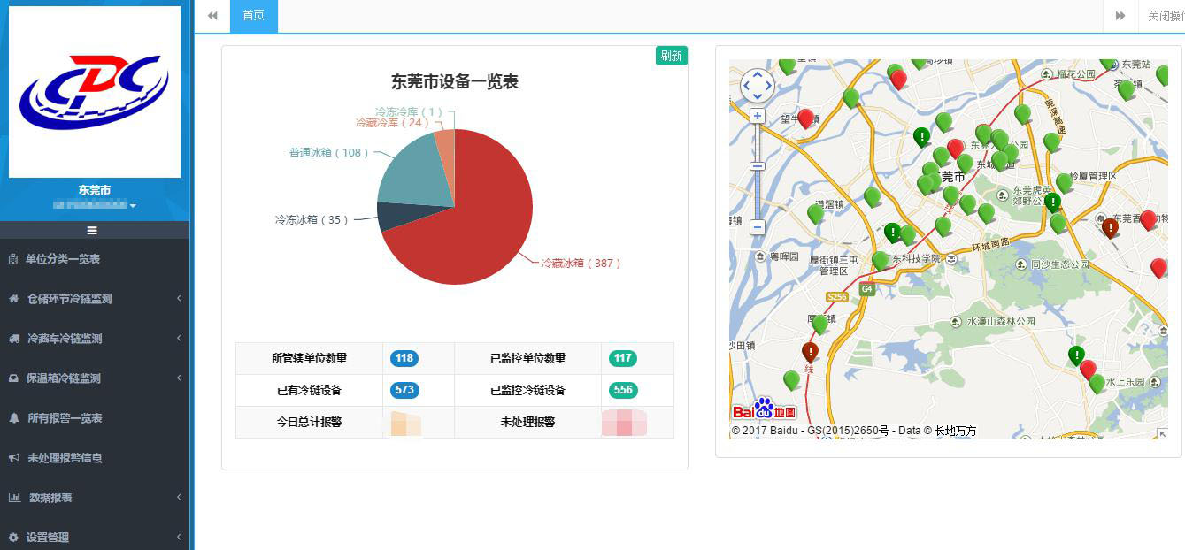1185x550 pixels.
Task: Open the 东莞市 user dropdown
Action: click(95, 205)
